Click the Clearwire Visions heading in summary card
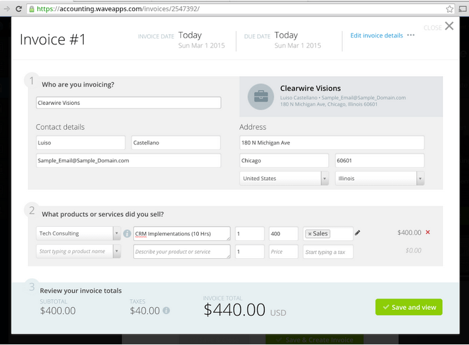Viewport: 469px width, 345px height. [x=310, y=88]
